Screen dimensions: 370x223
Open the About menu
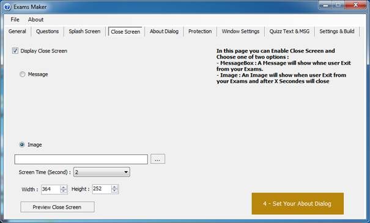35,19
